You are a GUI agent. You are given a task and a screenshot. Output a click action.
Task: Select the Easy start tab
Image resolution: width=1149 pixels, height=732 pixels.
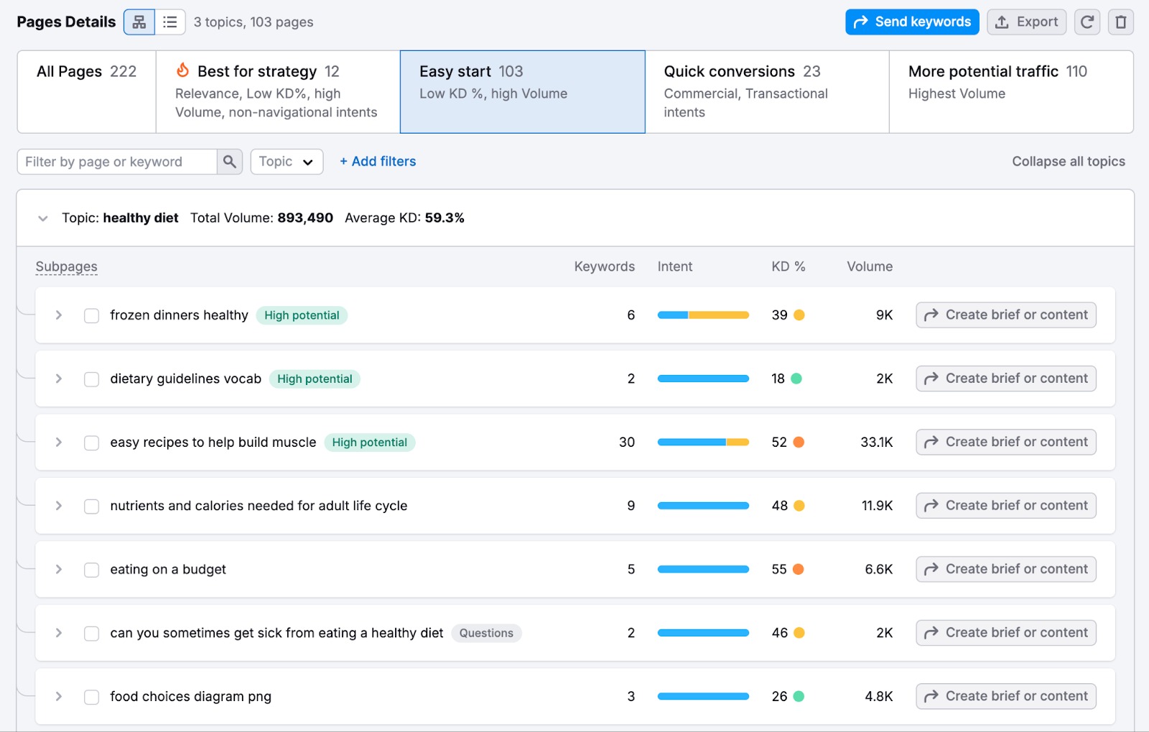coord(522,91)
